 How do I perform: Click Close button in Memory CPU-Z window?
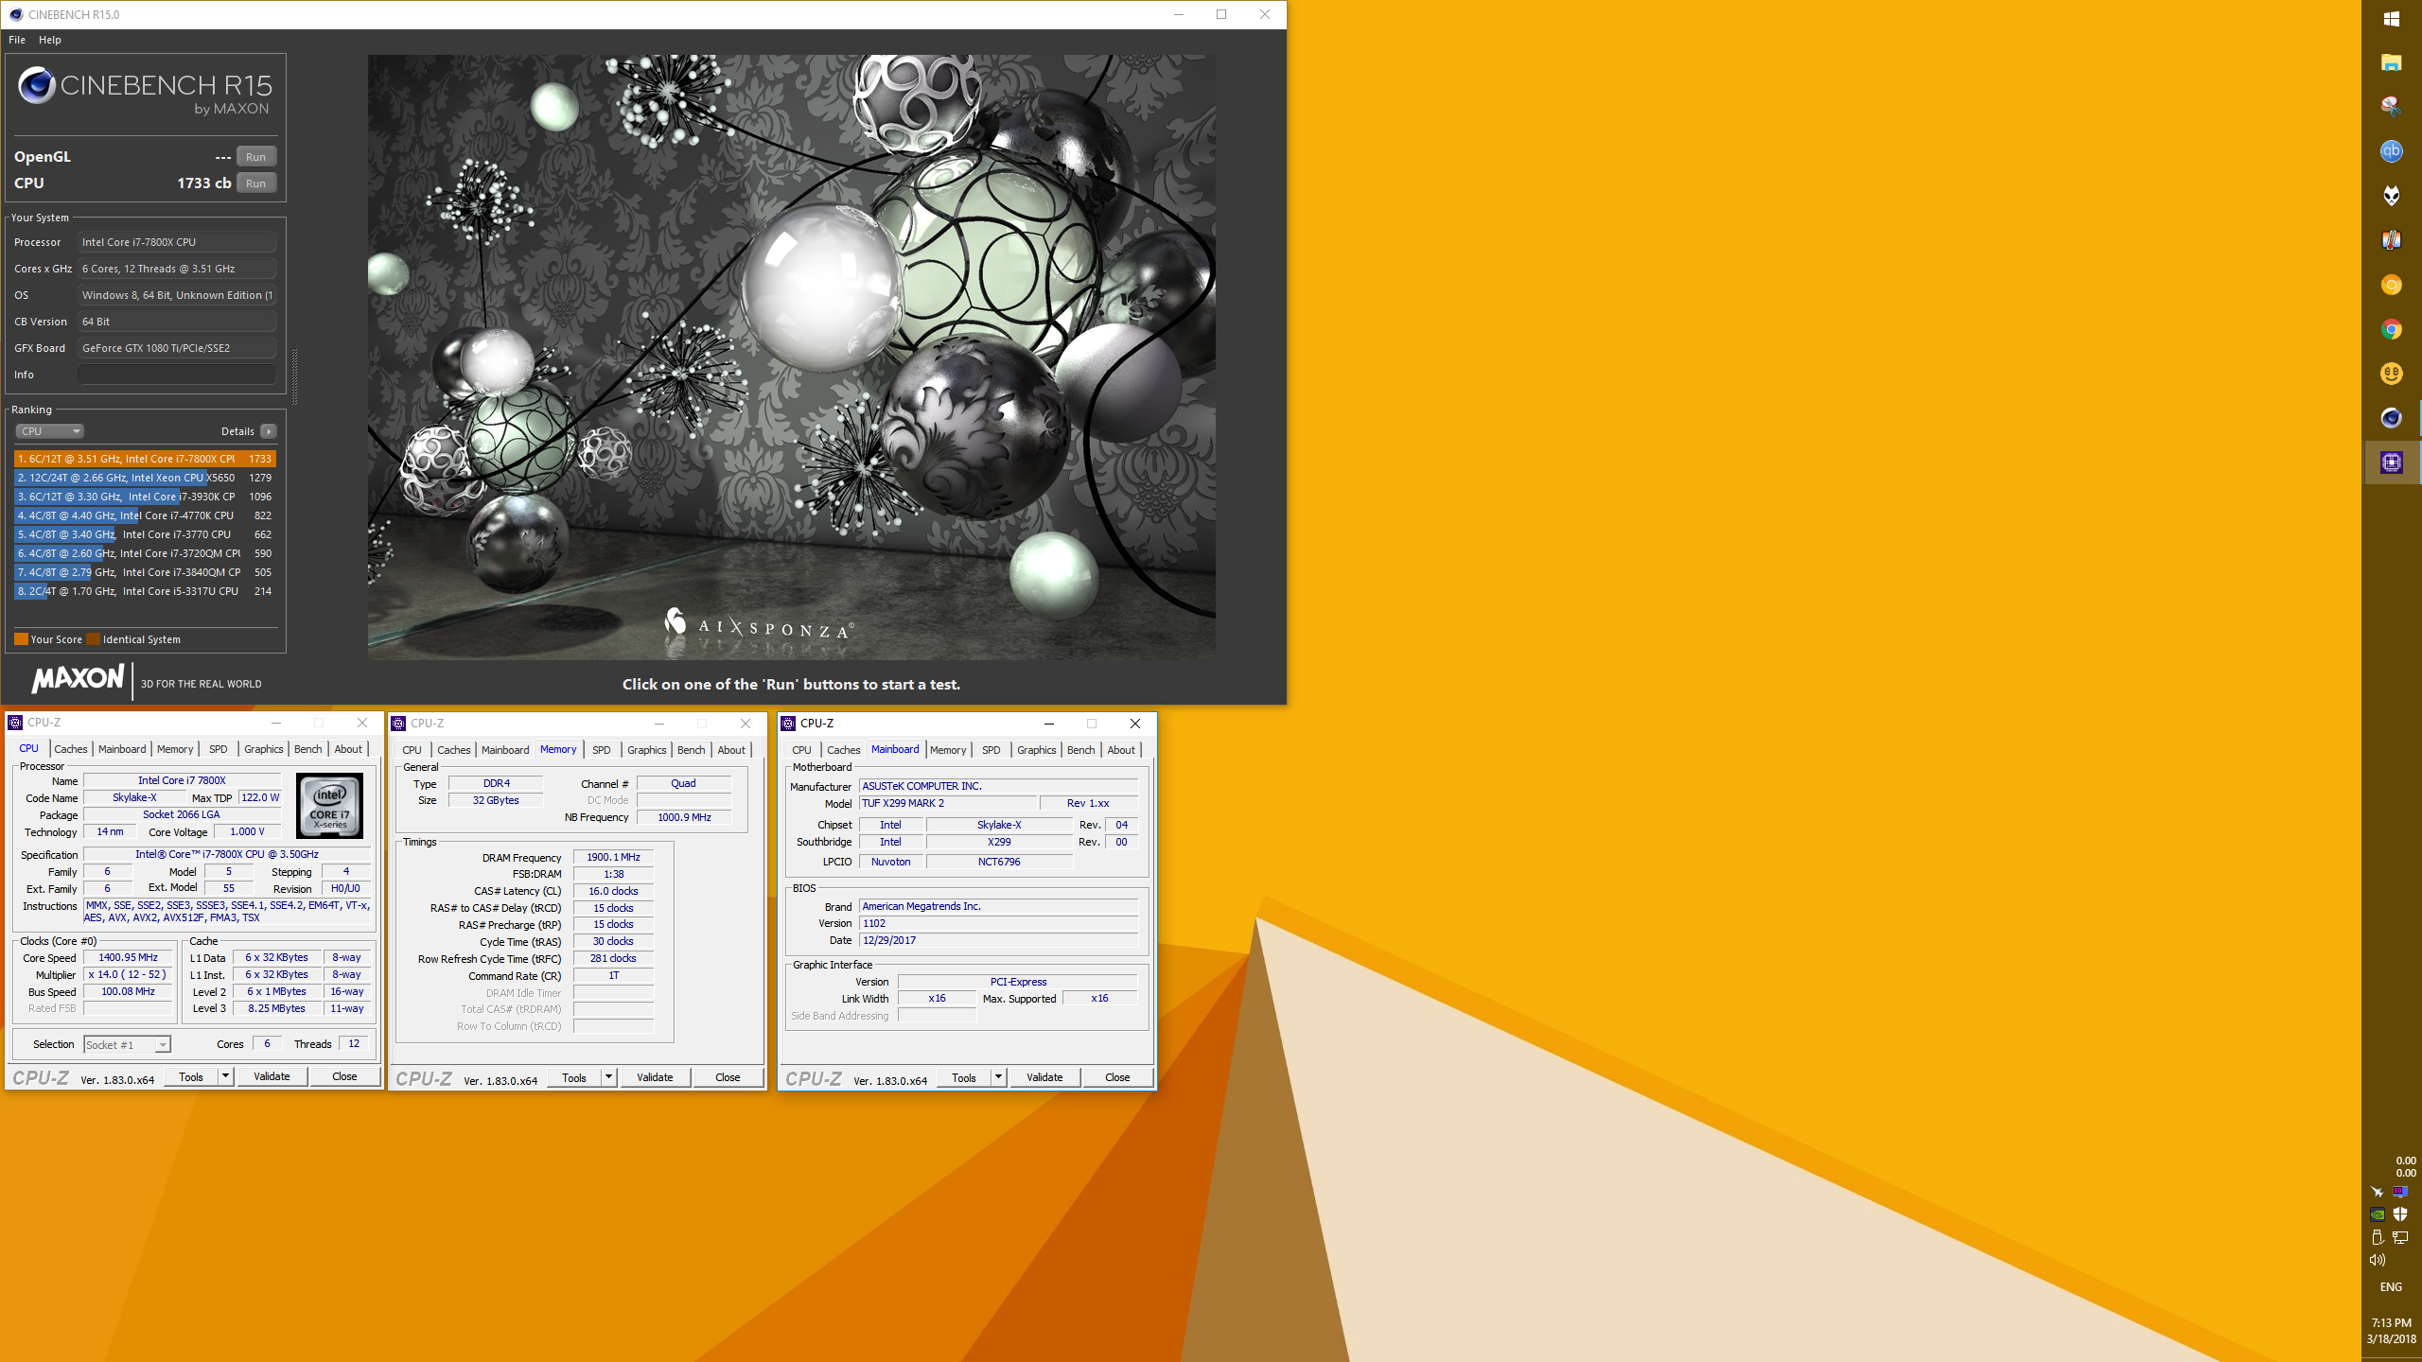pos(728,1077)
